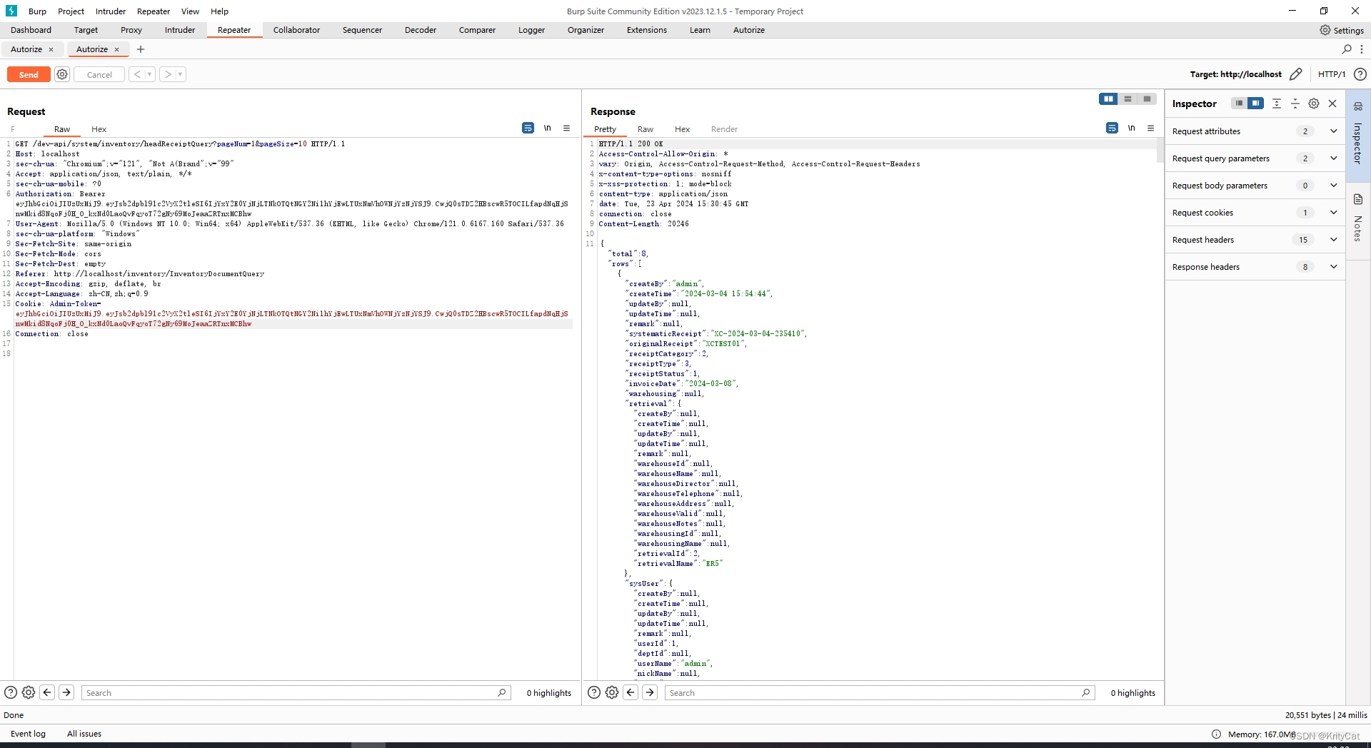Expand Request query parameters section

(1333, 158)
